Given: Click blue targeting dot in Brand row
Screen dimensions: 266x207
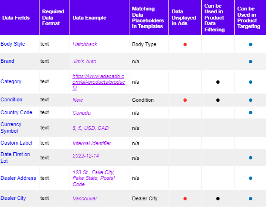Looking at the screenshot, I should [251, 61].
